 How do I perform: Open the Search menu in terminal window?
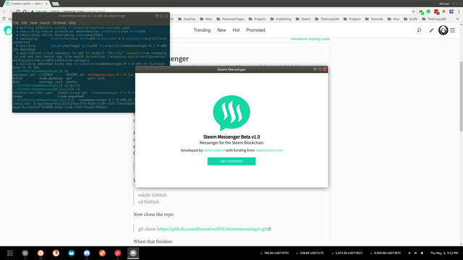tap(45, 22)
